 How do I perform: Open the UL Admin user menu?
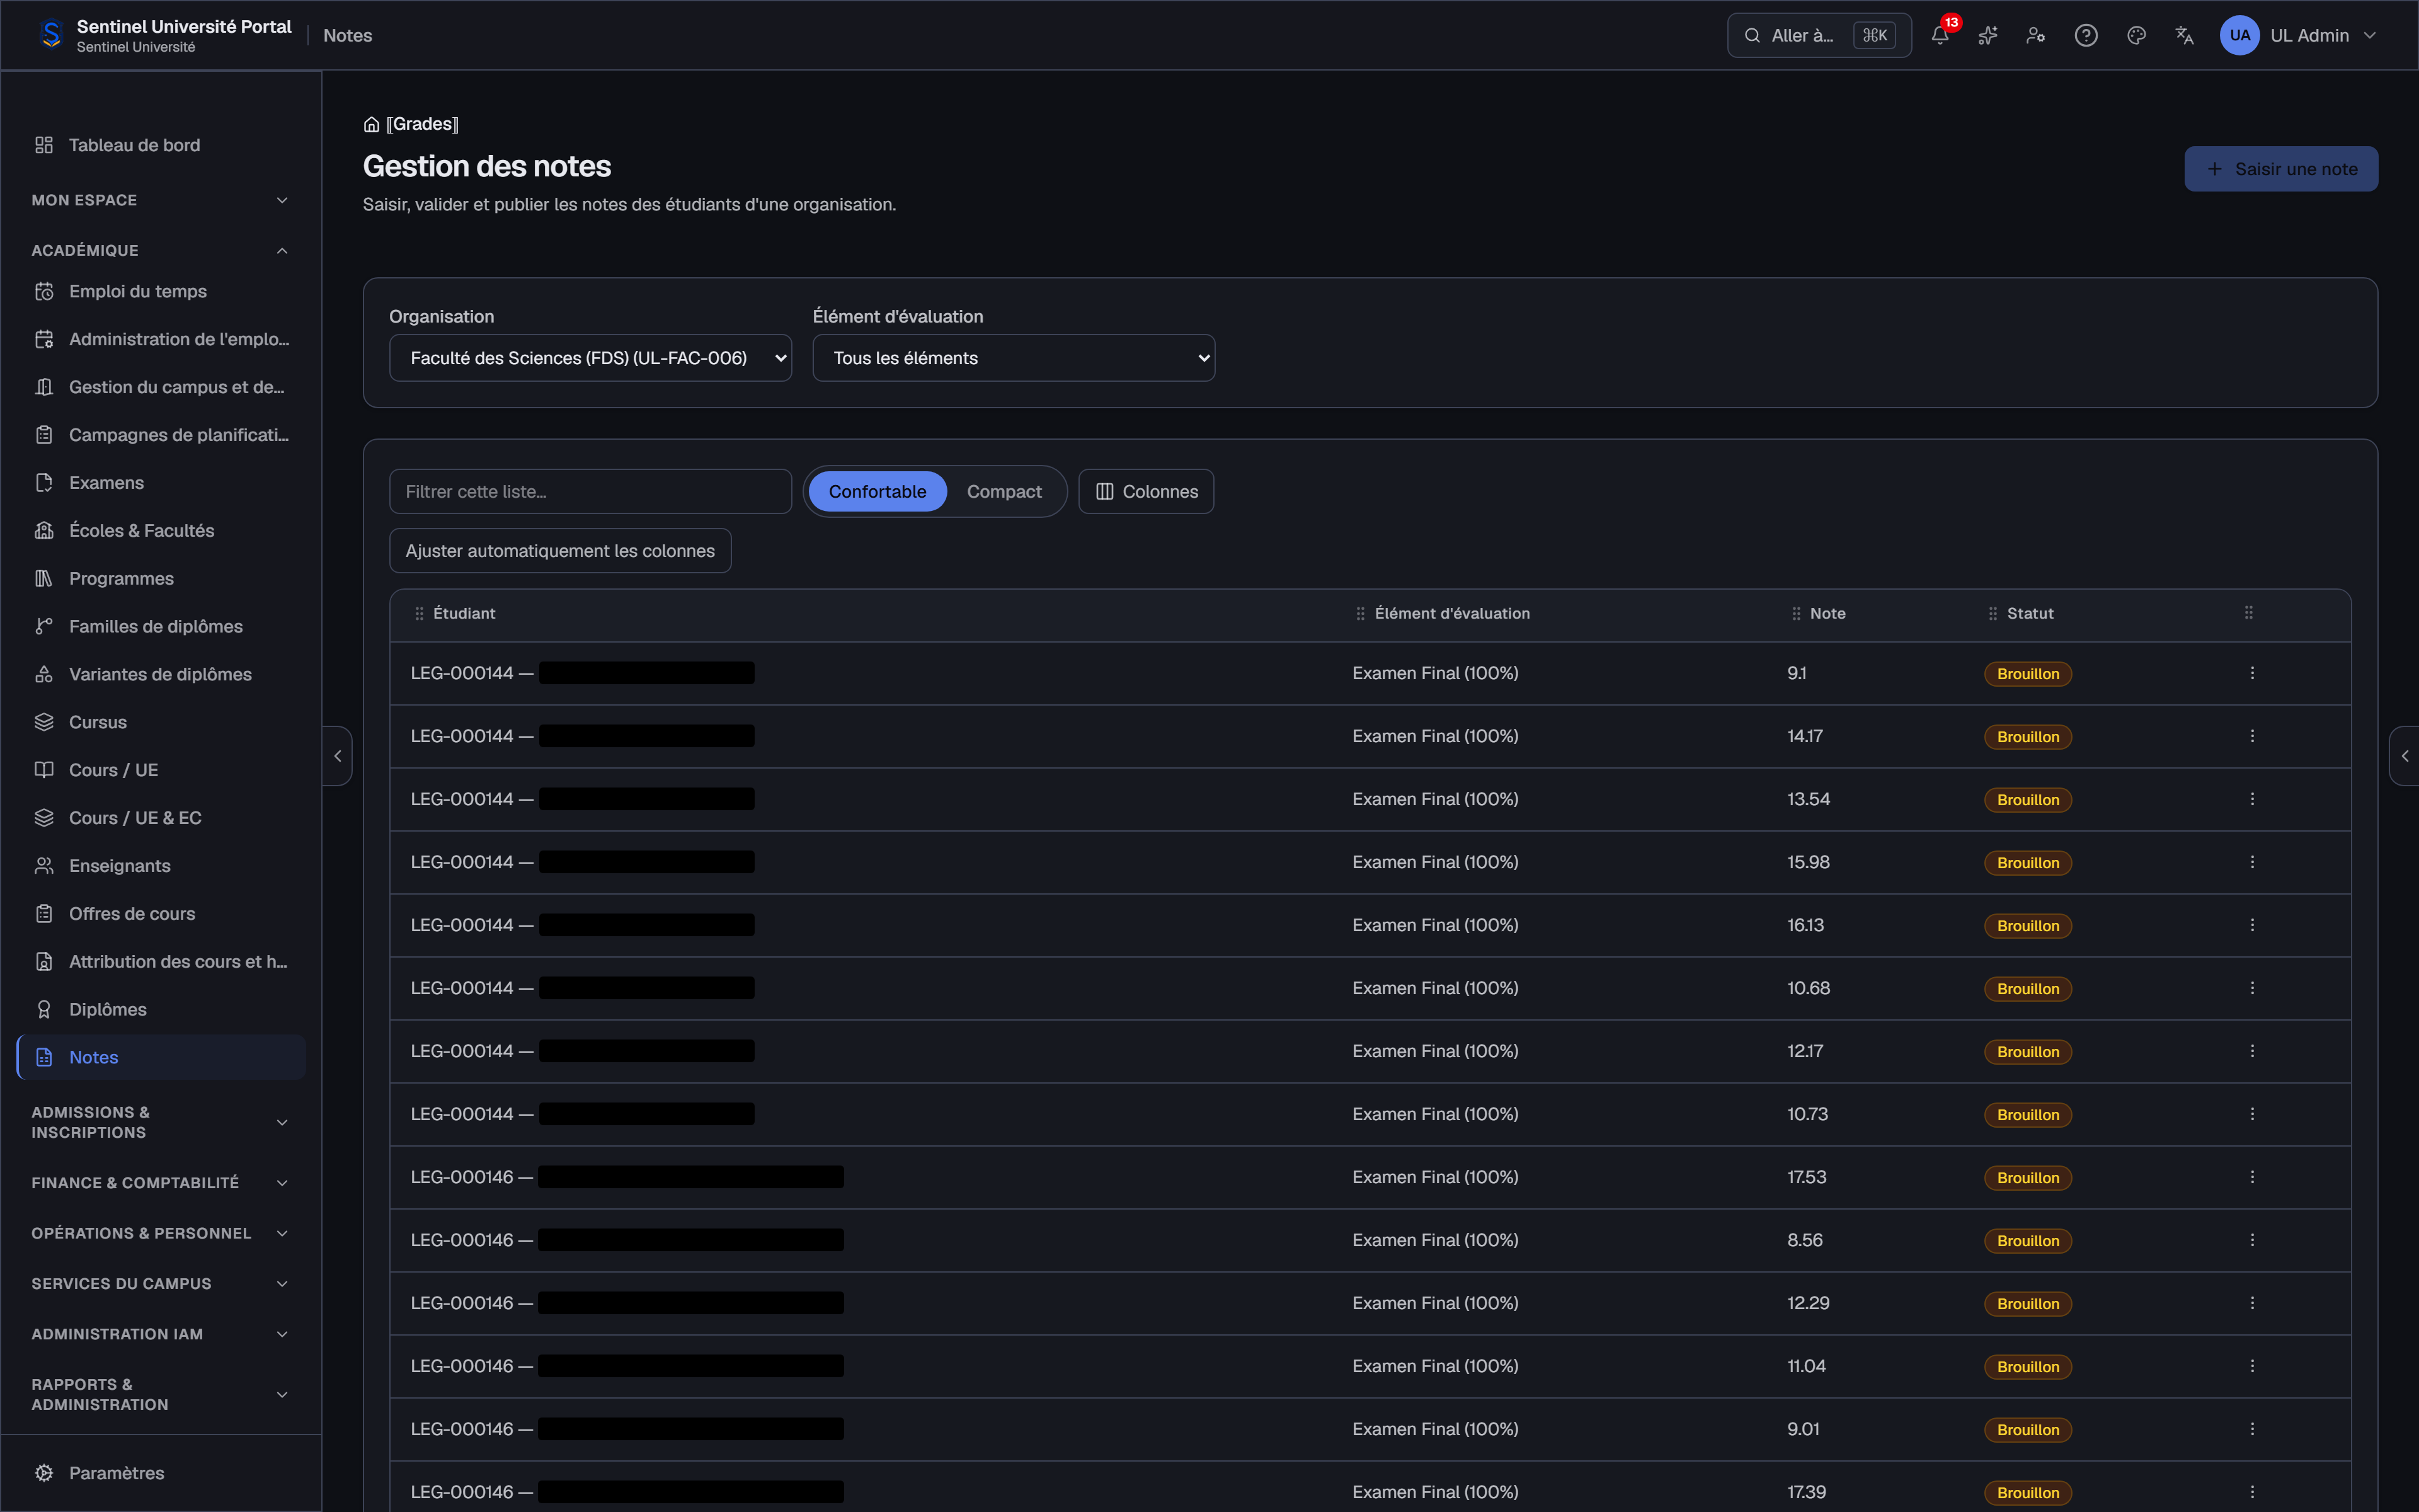2299,35
